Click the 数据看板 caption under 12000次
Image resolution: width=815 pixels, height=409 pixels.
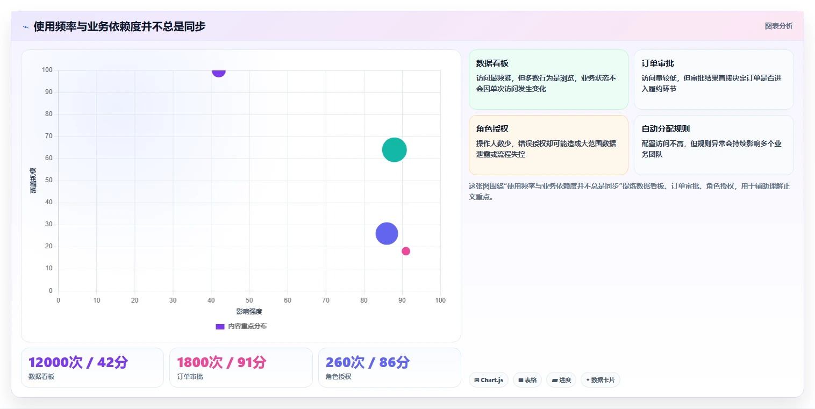(x=41, y=377)
